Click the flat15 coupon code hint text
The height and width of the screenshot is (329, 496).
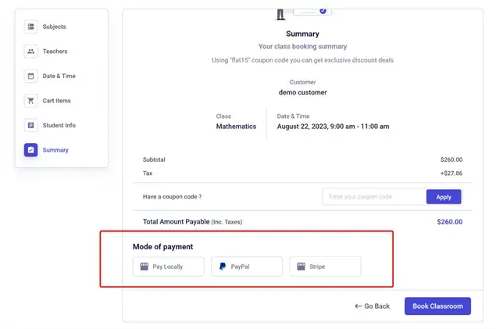(x=303, y=60)
